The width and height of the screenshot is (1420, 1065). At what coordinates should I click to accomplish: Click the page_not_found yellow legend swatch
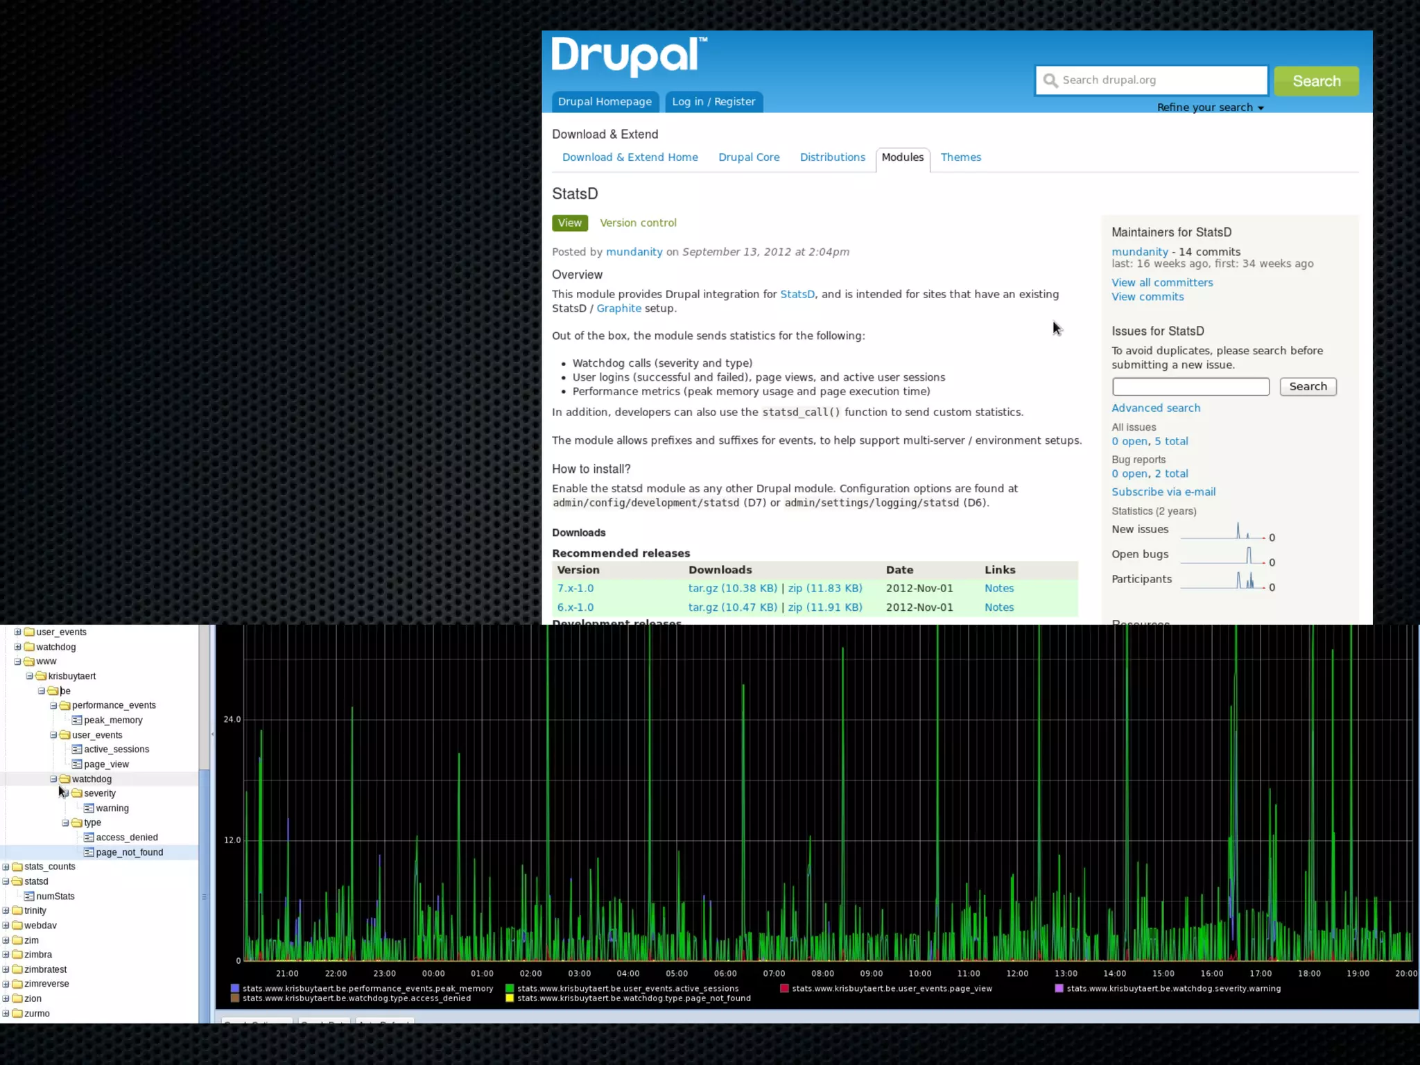pos(510,998)
